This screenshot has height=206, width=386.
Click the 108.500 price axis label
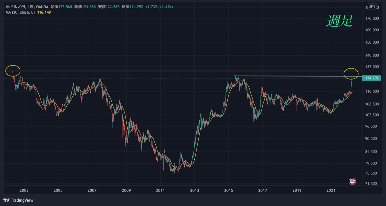click(x=372, y=104)
